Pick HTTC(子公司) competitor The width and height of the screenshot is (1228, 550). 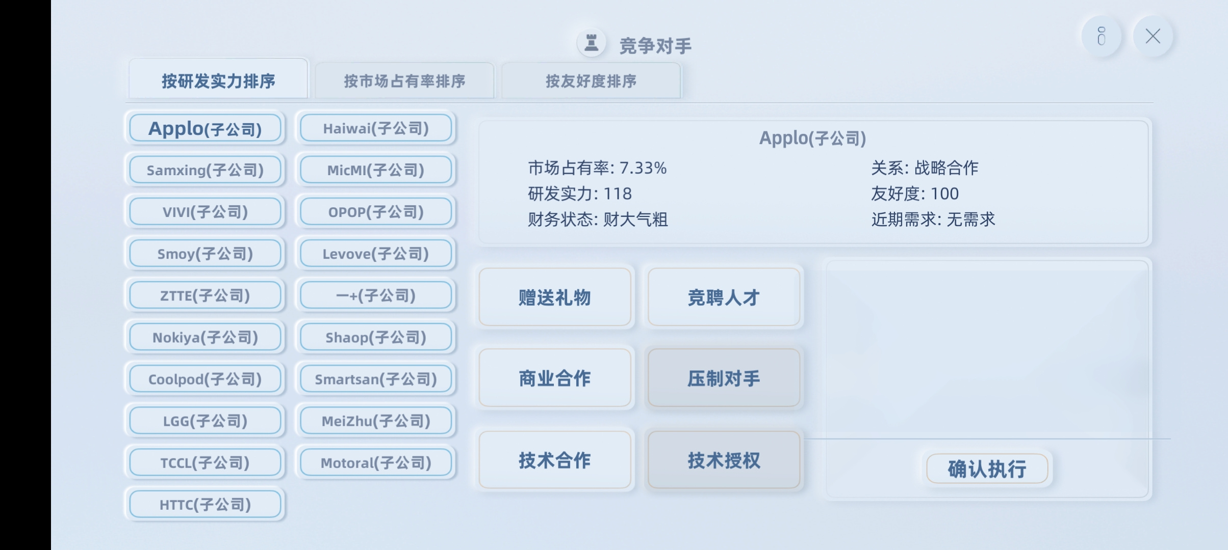coord(205,504)
